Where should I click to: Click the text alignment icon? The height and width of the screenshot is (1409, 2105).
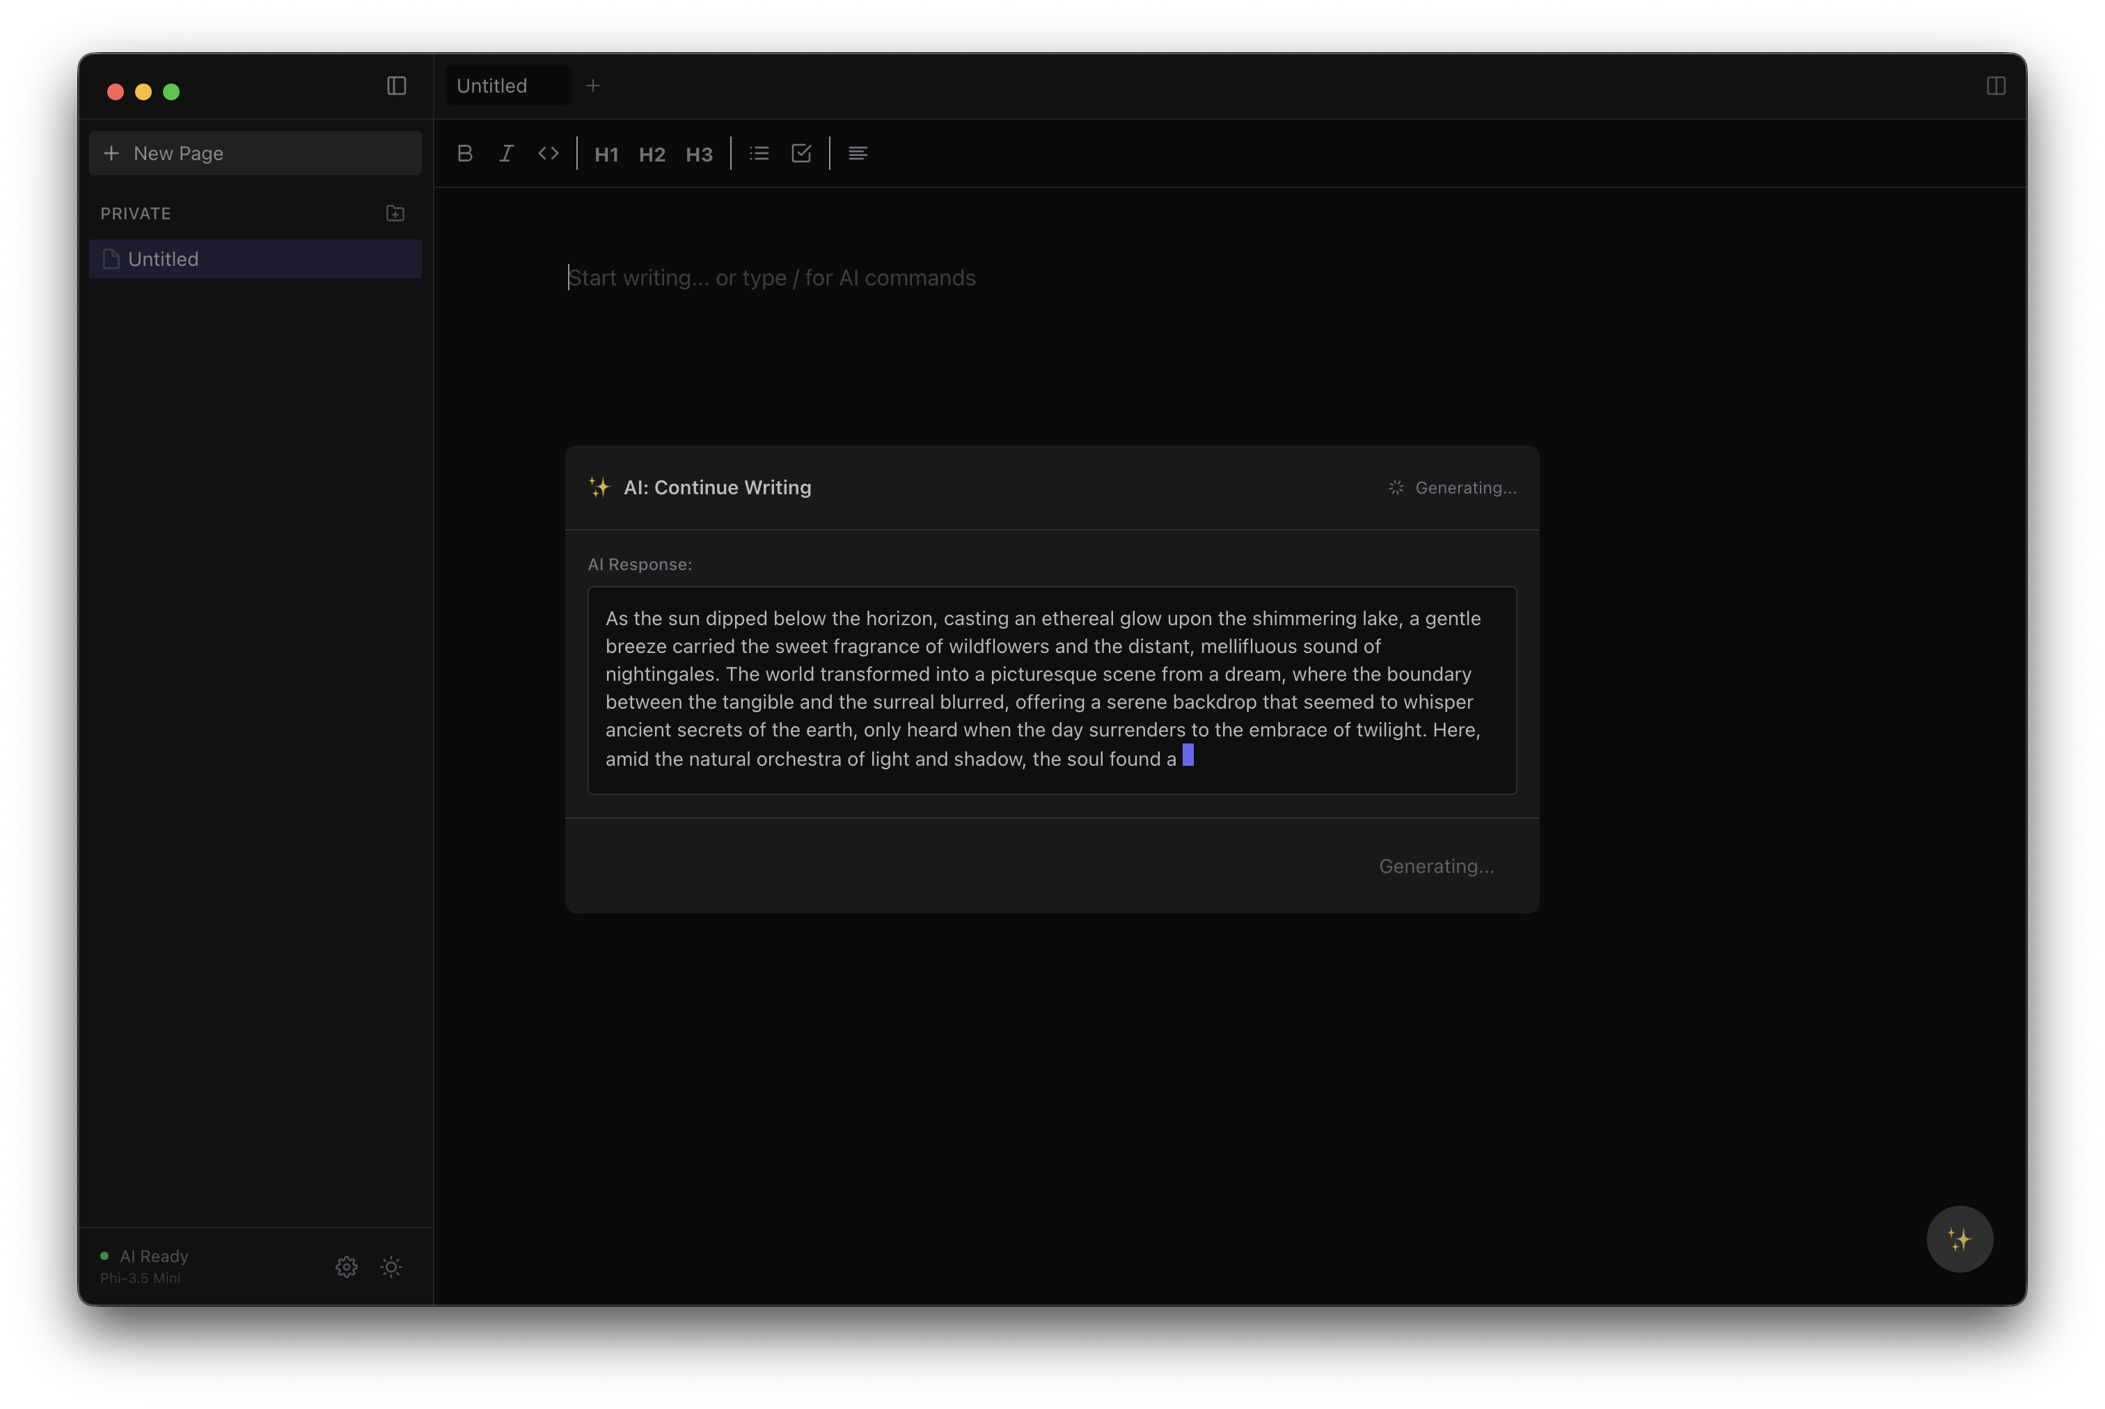tap(858, 154)
